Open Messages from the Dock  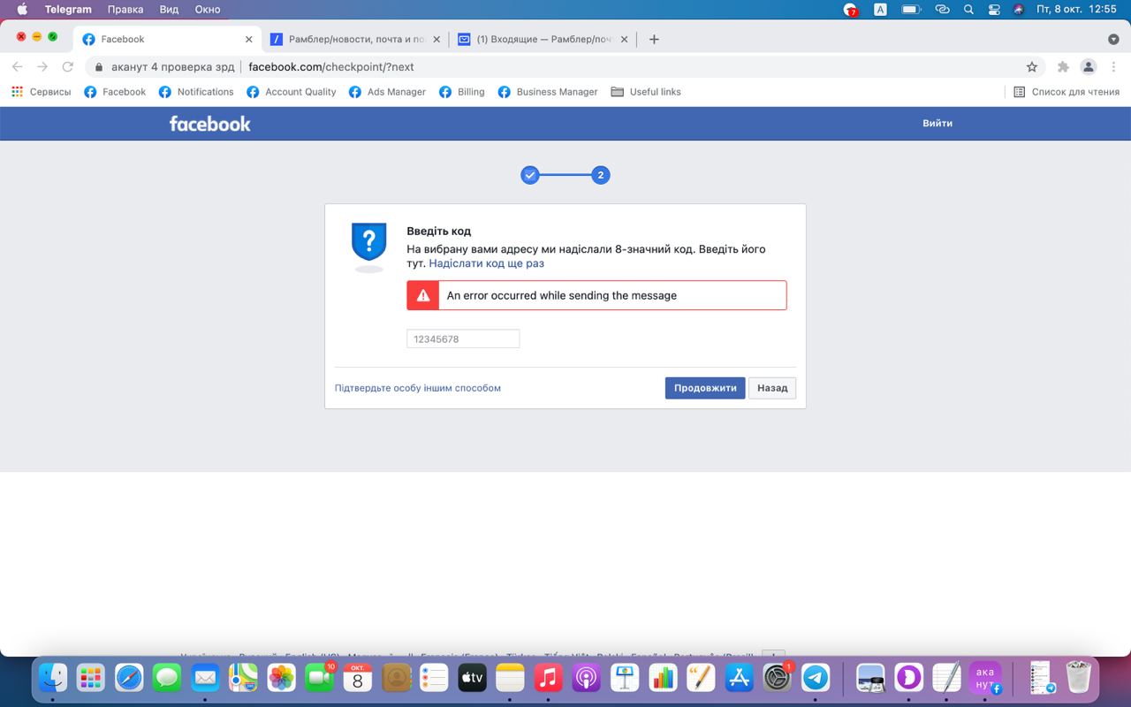click(x=167, y=678)
